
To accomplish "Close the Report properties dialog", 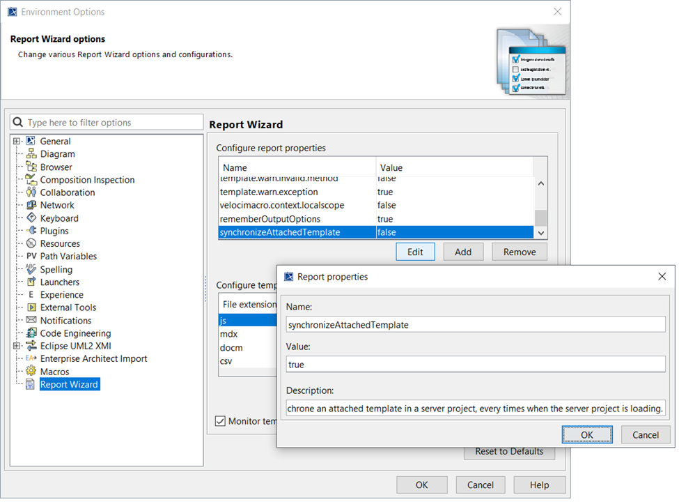I will point(662,277).
